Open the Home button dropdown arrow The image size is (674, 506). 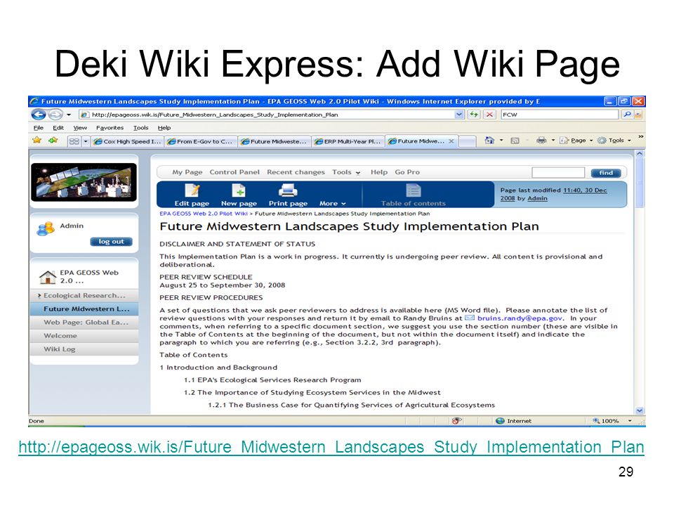[501, 141]
